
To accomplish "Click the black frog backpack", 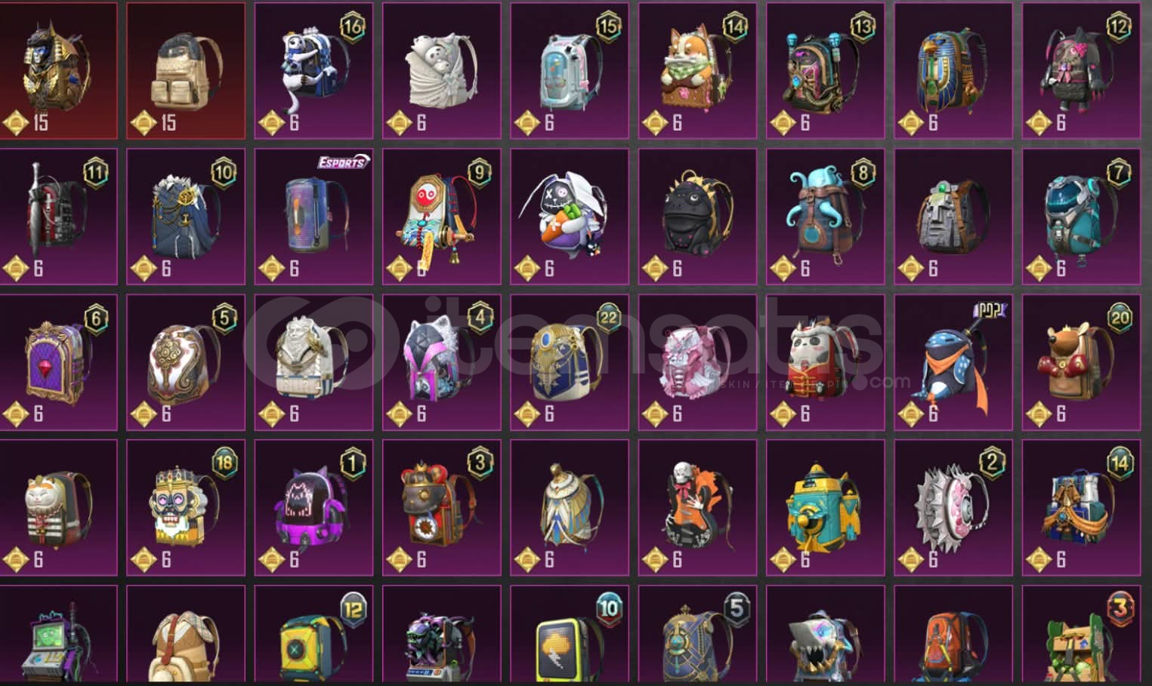I will click(x=697, y=217).
